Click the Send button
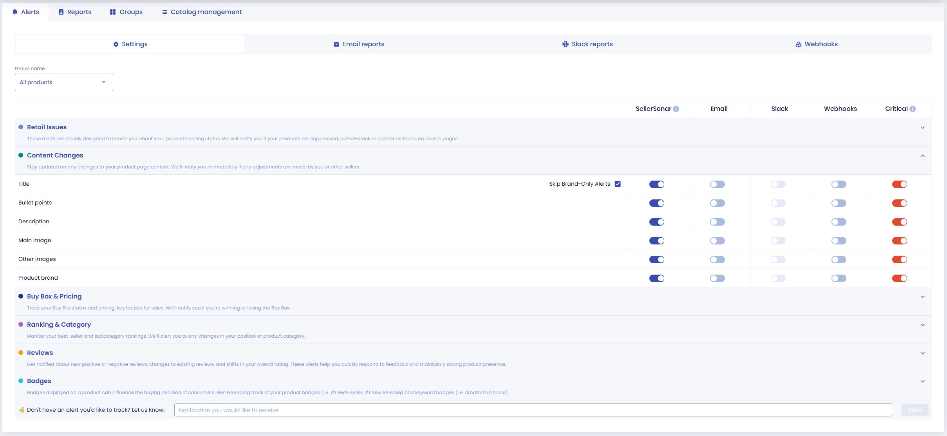 [x=914, y=410]
